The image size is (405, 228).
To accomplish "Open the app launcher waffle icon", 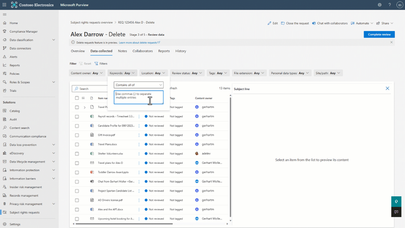I will (x=5, y=5).
